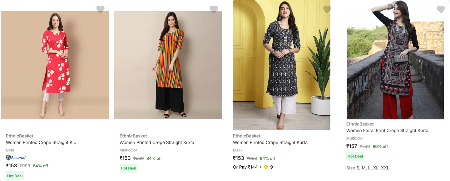This screenshot has width=450, height=181.
Task: Click Hot Deal badge under Gold kurta
Action: point(15,176)
